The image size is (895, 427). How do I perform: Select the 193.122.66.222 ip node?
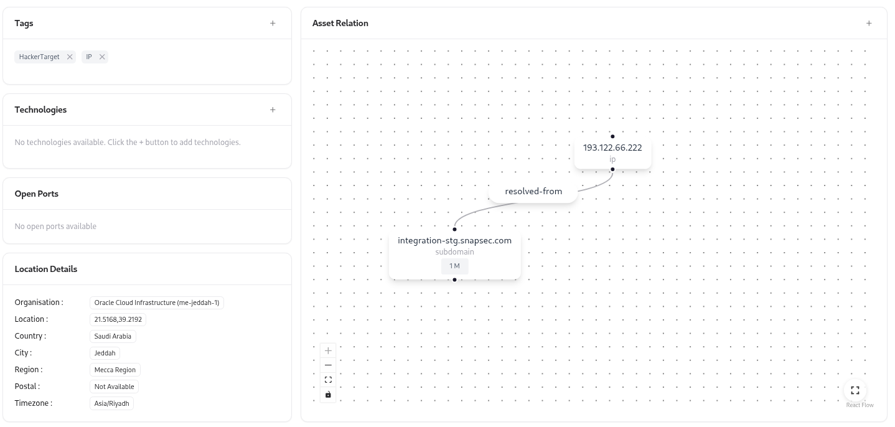(x=612, y=148)
